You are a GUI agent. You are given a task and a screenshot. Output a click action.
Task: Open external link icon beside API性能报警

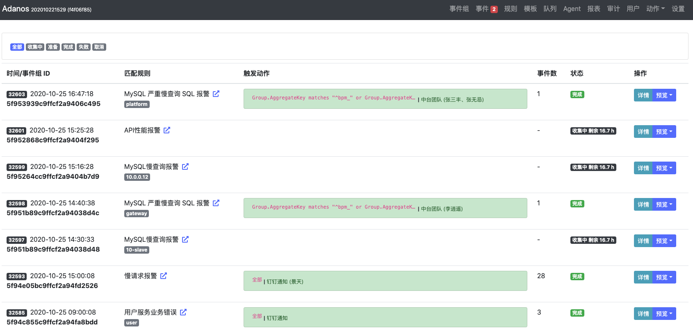pyautogui.click(x=167, y=130)
